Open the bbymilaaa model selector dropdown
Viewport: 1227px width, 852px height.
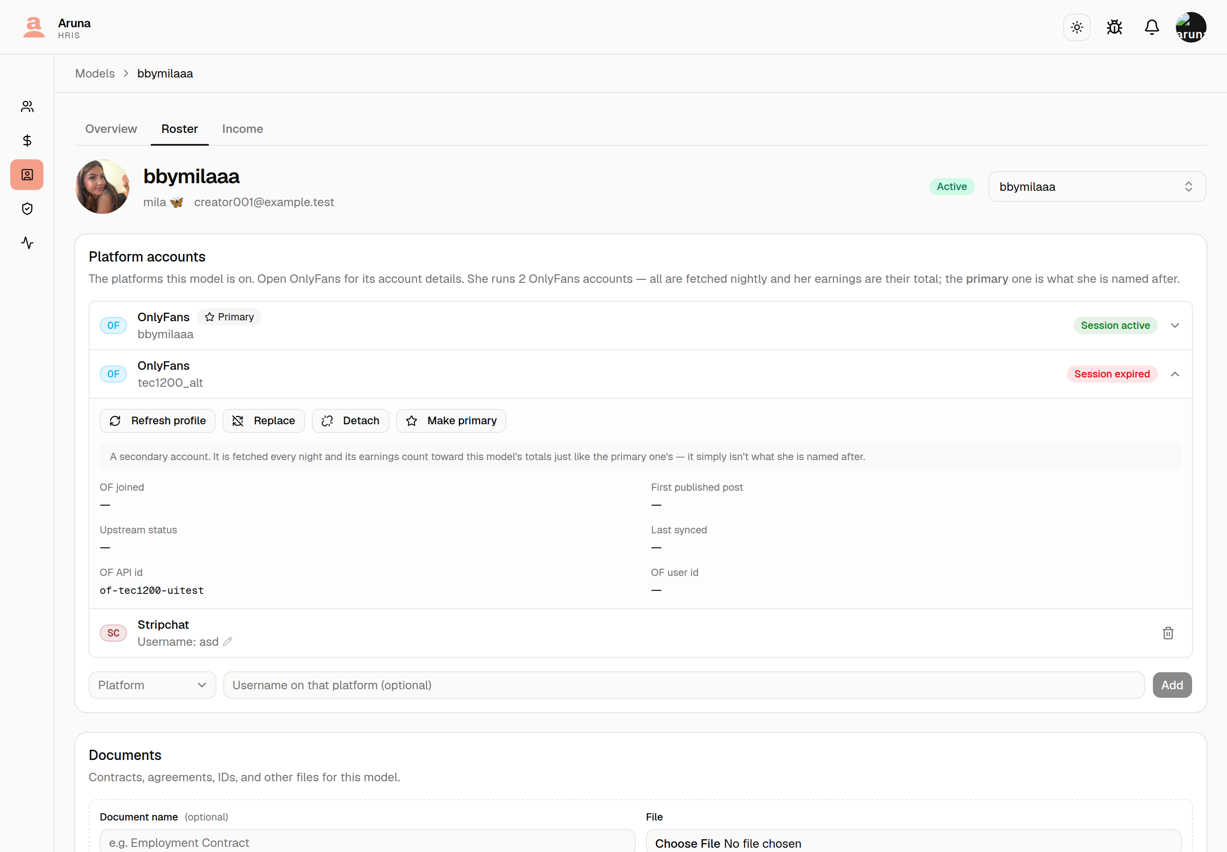point(1097,187)
